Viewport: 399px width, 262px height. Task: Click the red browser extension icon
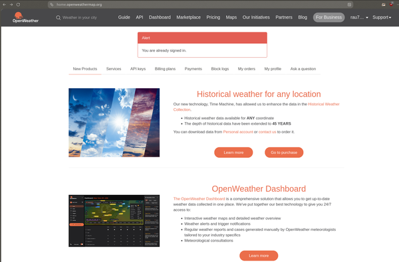(x=391, y=5)
